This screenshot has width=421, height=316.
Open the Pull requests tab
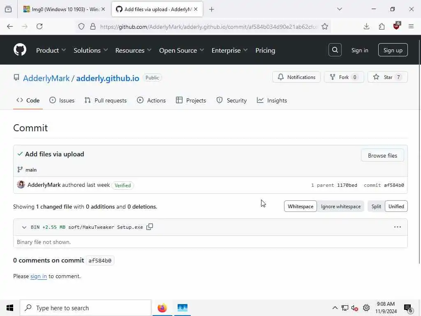pyautogui.click(x=106, y=100)
